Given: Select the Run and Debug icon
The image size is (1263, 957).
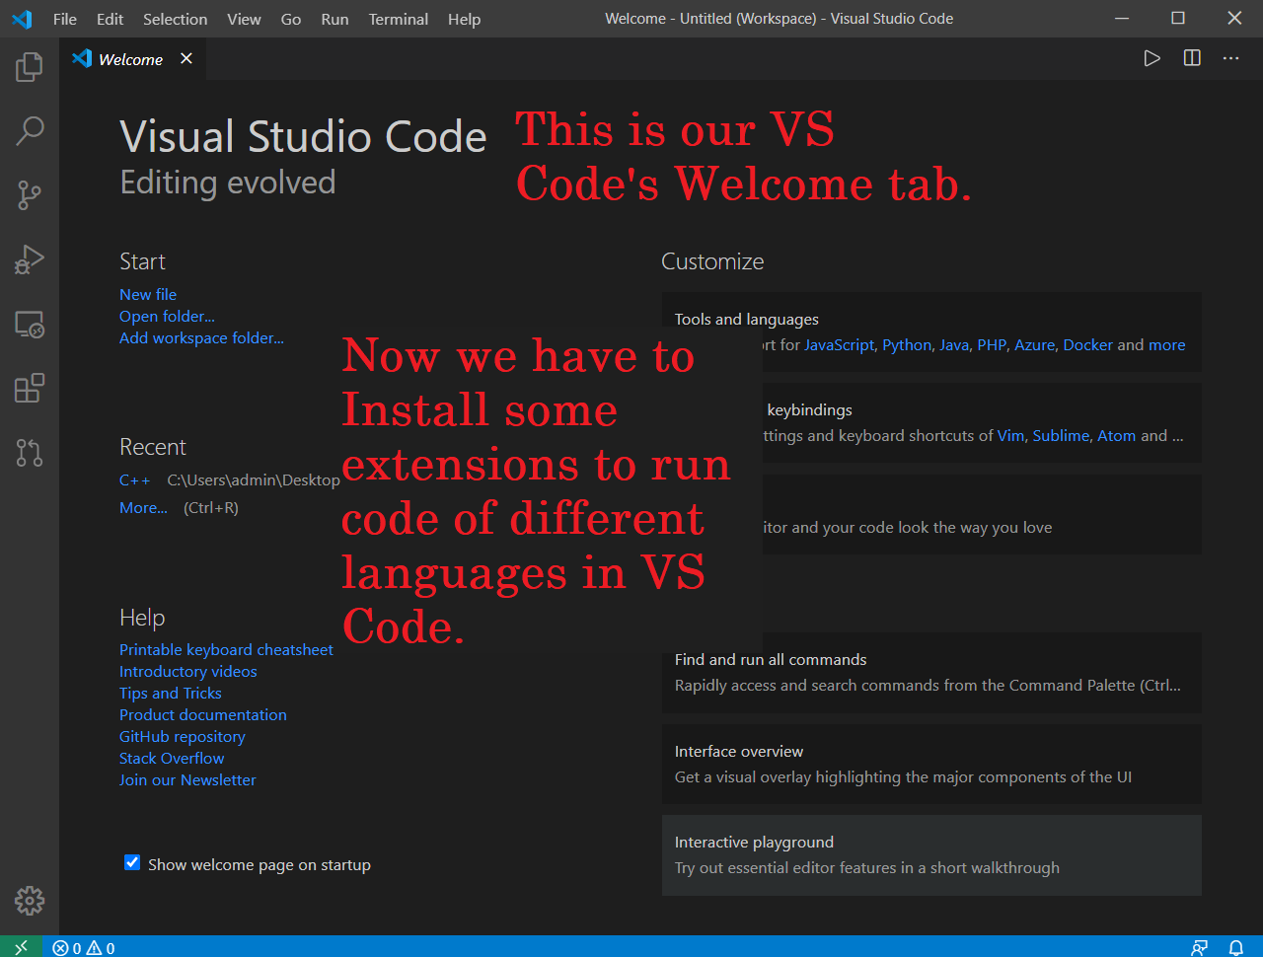Looking at the screenshot, I should [x=29, y=258].
